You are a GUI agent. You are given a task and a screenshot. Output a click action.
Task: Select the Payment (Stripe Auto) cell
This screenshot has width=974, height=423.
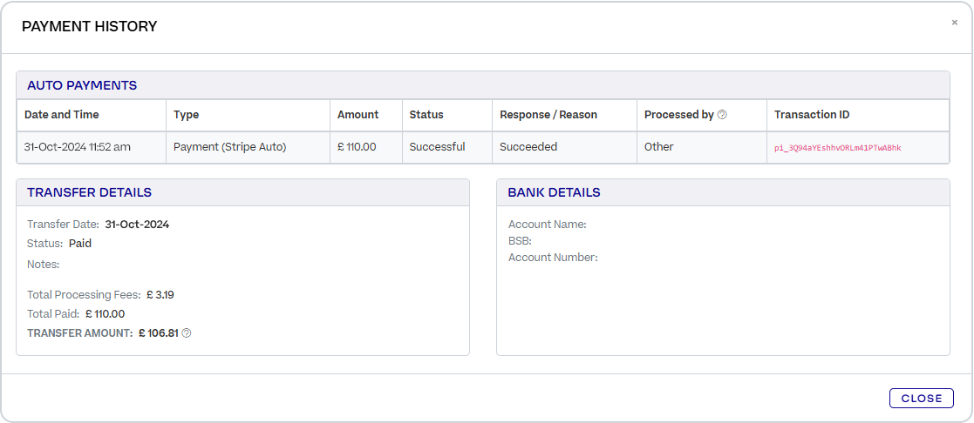[248, 148]
